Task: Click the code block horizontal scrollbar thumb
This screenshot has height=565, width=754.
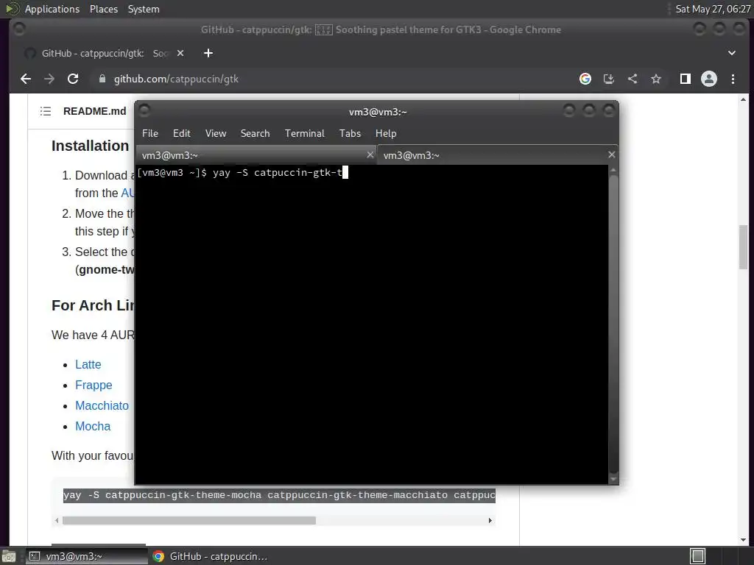Action: (189, 520)
